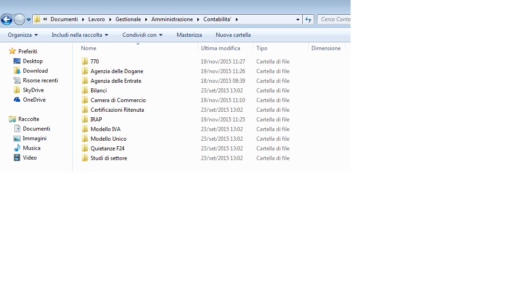
Task: Click inside the Cerca search field
Action: click(x=335, y=19)
